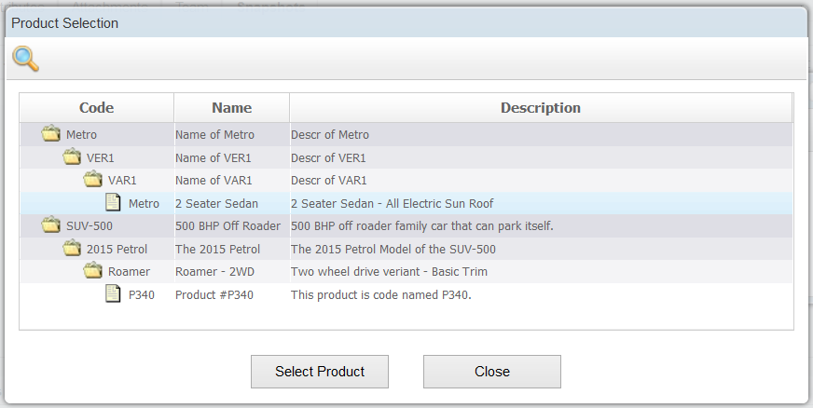Image resolution: width=813 pixels, height=408 pixels.
Task: Click 'The 2015 Petrol Model' description text
Action: pyautogui.click(x=393, y=249)
